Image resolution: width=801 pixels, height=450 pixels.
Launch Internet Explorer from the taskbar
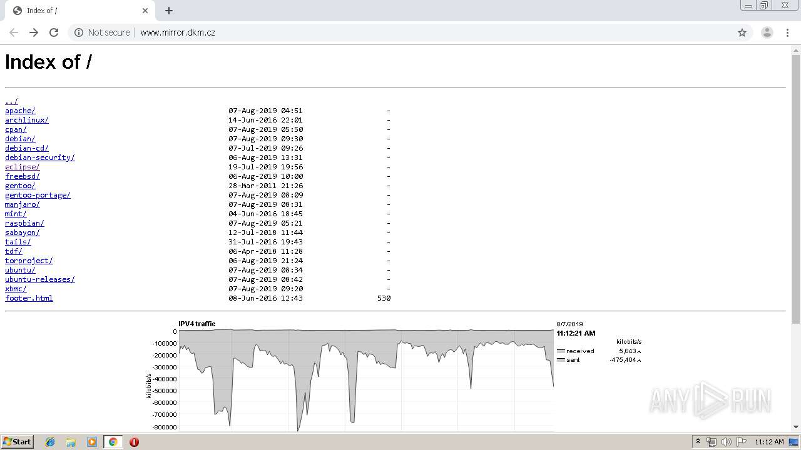pyautogui.click(x=50, y=442)
